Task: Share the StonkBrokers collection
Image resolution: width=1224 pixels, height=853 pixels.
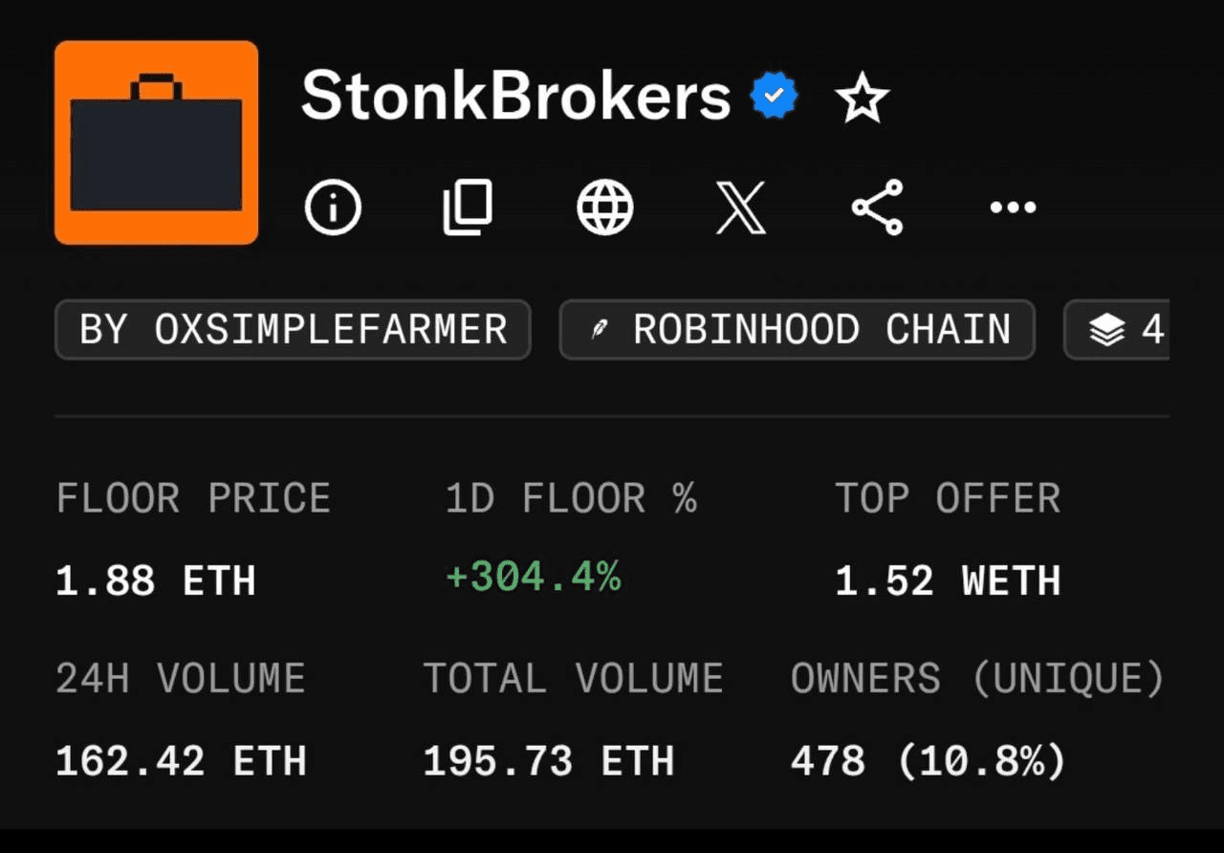Action: (x=877, y=207)
